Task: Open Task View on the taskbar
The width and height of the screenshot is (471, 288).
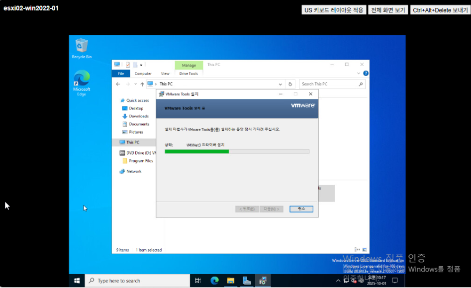Action: [x=197, y=281]
